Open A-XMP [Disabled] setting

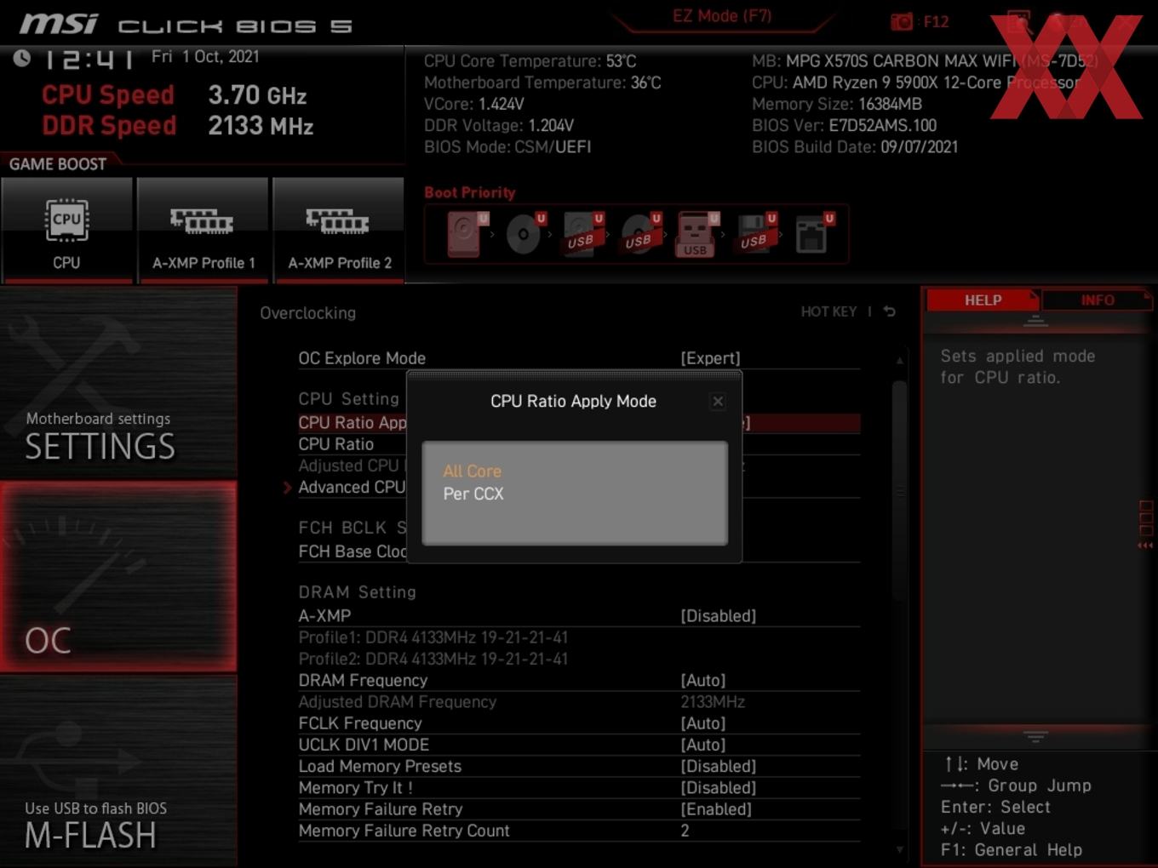[718, 615]
